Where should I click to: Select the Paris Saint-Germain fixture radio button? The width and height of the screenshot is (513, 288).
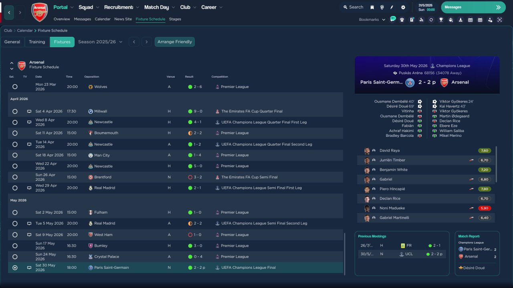click(x=15, y=268)
